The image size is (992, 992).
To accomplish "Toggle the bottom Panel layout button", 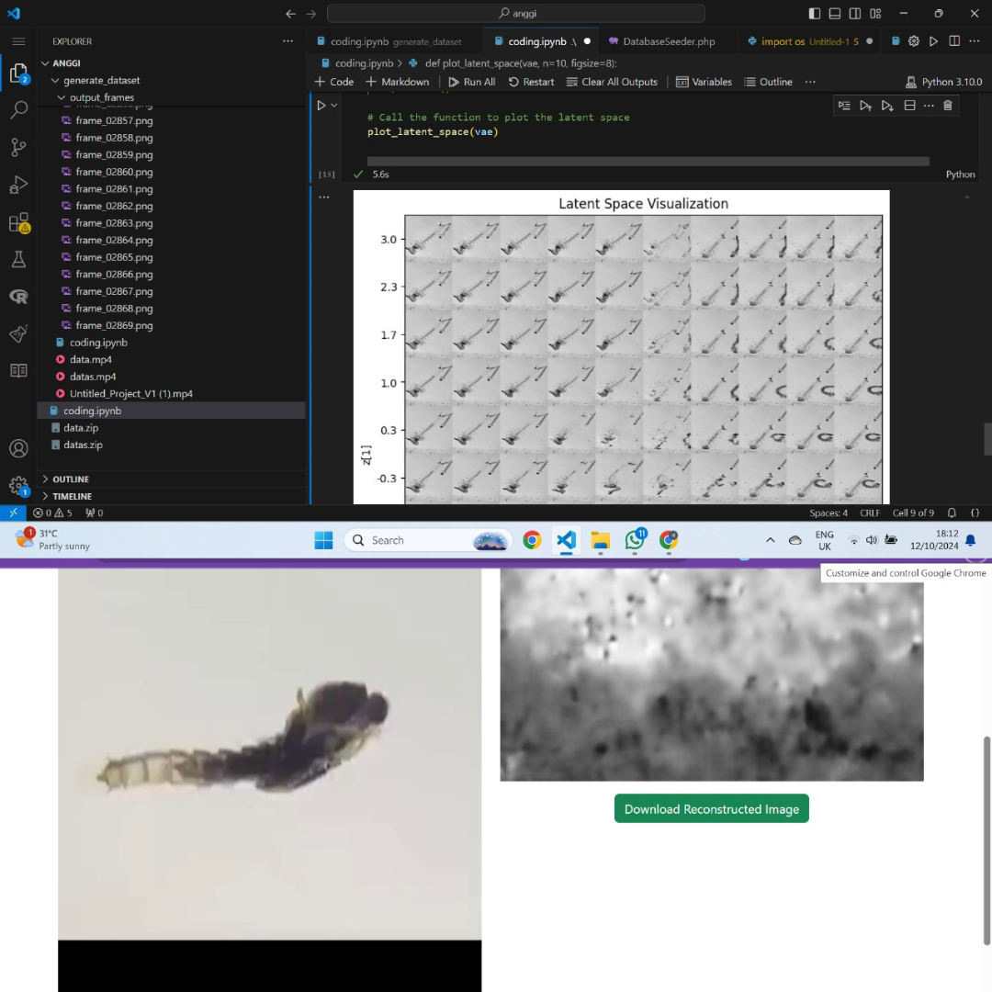I will pos(835,14).
